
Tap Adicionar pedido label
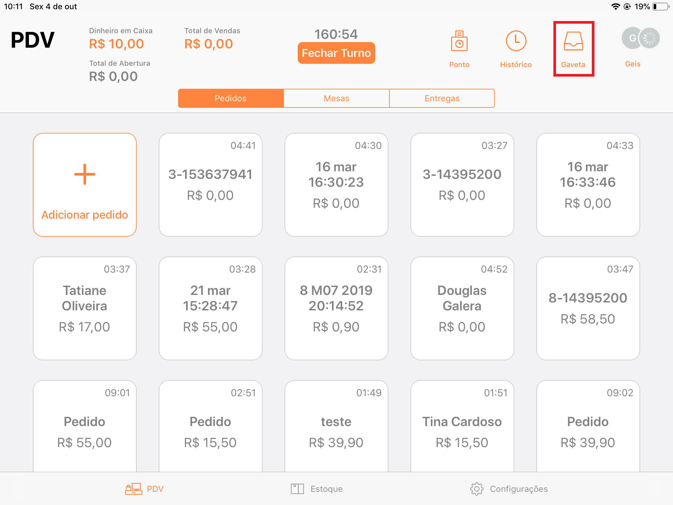85,215
